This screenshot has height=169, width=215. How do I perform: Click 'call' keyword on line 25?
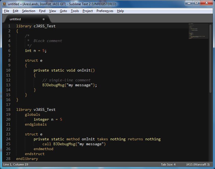[x=47, y=144]
